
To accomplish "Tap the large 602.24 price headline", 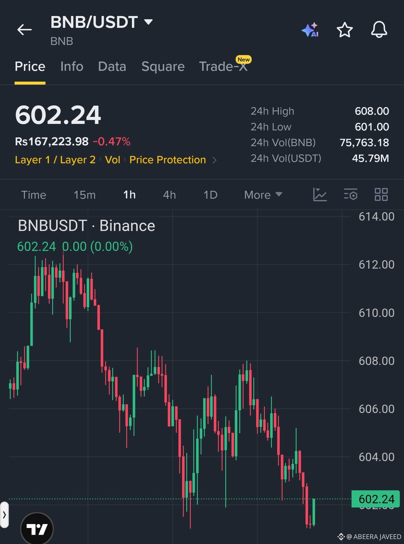I will pos(58,115).
